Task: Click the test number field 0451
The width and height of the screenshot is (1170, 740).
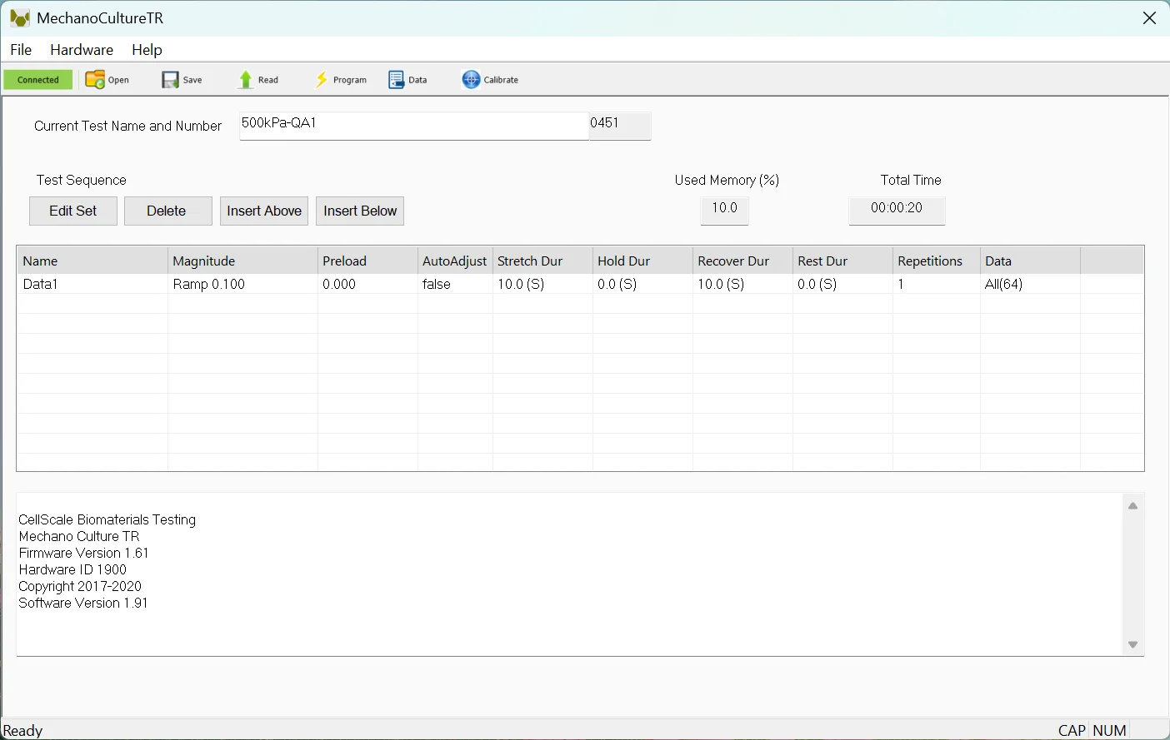Action: (620, 126)
